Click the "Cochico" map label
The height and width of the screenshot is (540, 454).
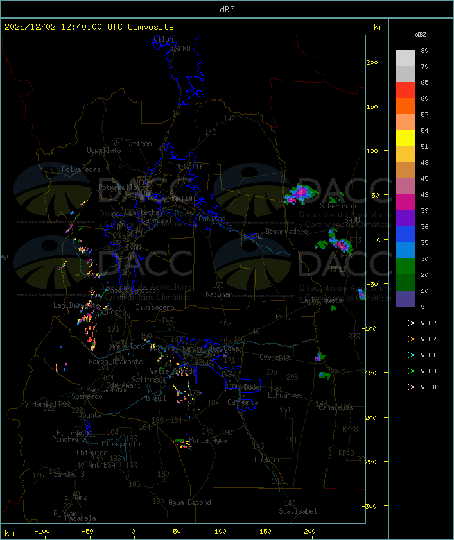tap(268, 460)
